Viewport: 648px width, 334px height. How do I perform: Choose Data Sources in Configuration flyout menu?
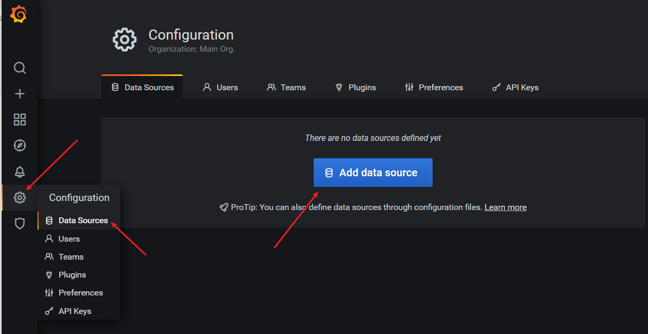click(83, 221)
